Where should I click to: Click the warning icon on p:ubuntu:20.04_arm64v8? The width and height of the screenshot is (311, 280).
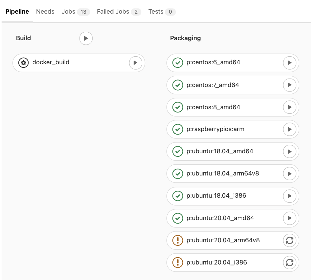click(178, 240)
